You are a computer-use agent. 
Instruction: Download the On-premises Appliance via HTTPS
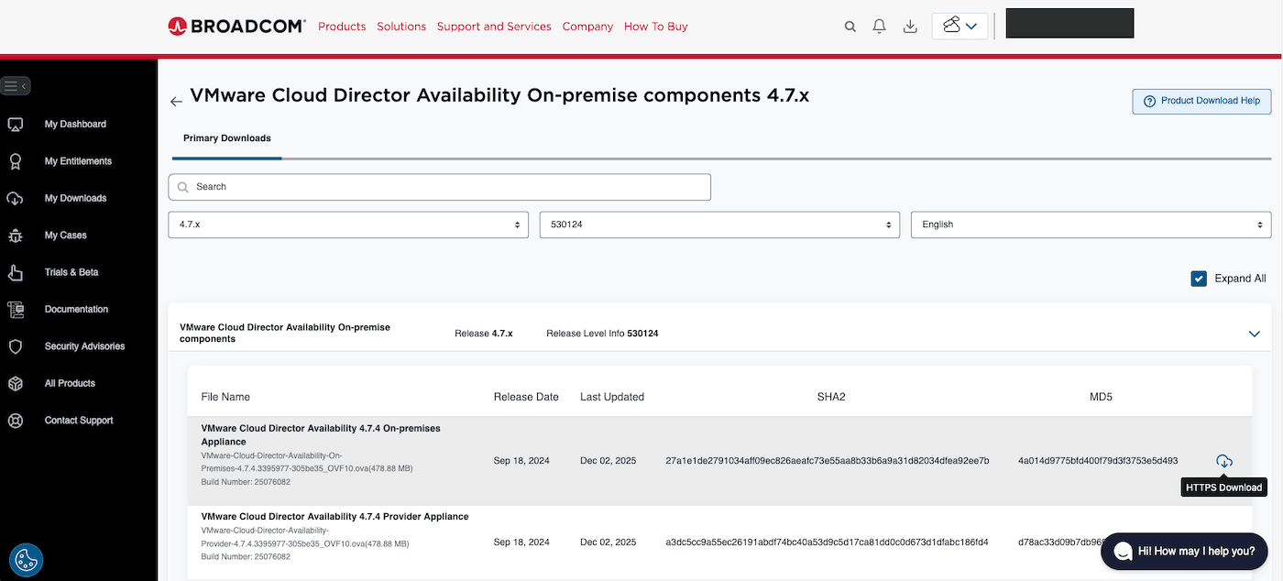[1224, 461]
